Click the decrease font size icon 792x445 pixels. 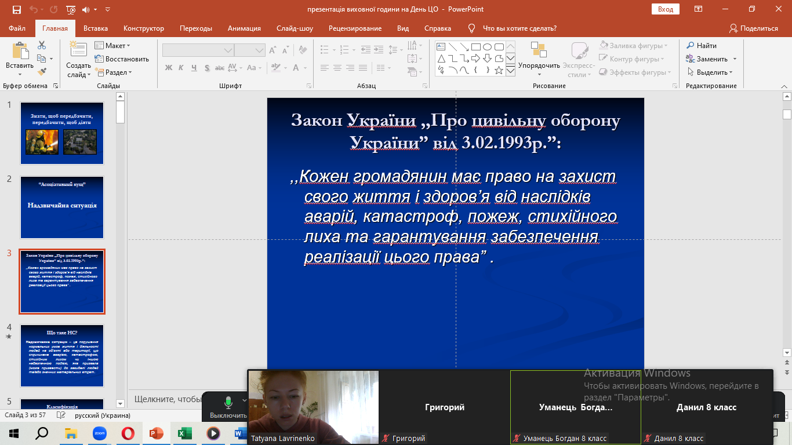[285, 50]
